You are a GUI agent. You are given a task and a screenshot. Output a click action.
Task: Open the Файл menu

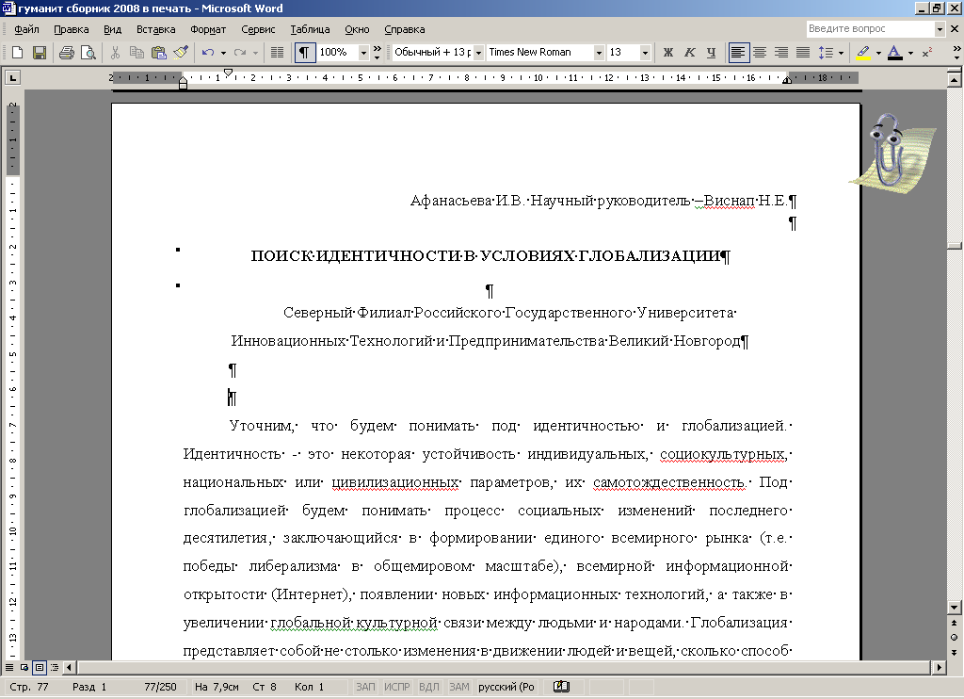click(26, 29)
